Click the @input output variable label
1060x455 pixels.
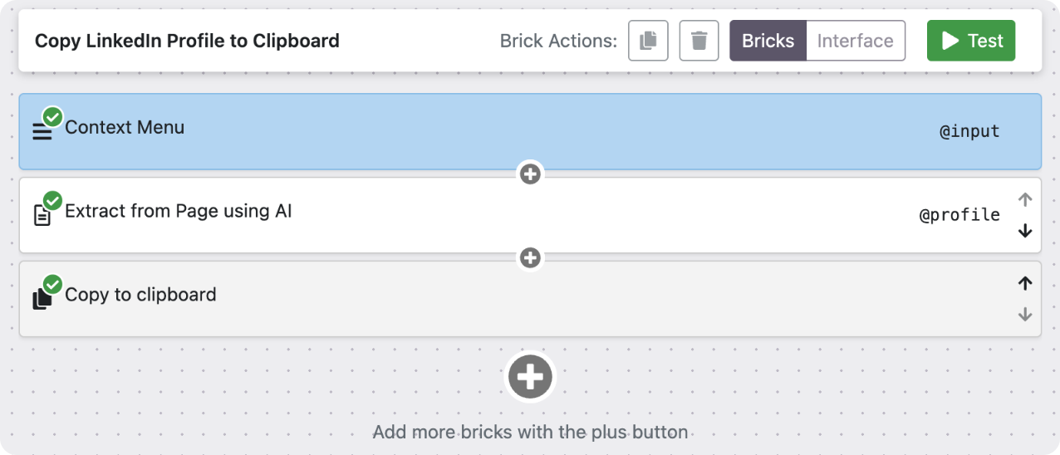969,131
